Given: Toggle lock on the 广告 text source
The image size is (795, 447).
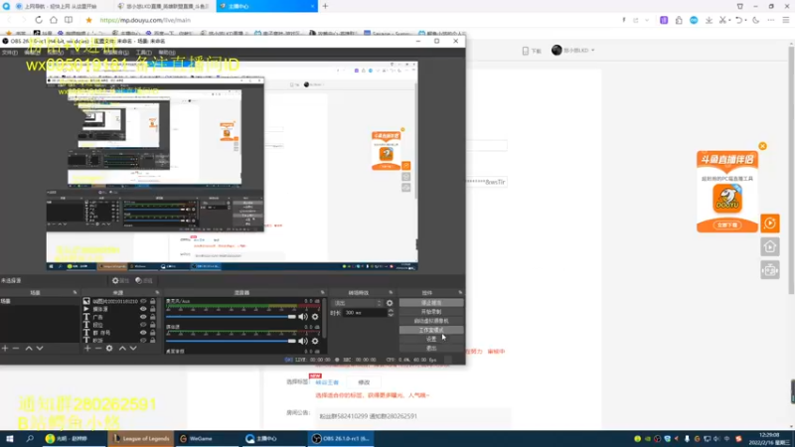Looking at the screenshot, I should (x=153, y=317).
